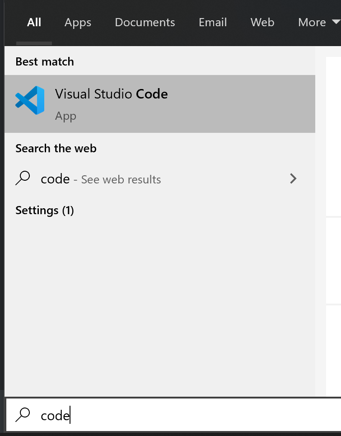Click the Search the web heading
This screenshot has width=341, height=436.
tap(56, 148)
